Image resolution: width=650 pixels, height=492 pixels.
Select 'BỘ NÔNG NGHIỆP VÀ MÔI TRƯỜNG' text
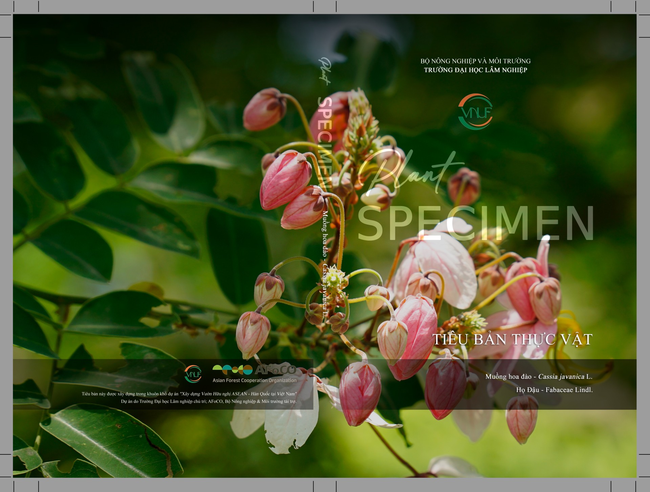(476, 61)
